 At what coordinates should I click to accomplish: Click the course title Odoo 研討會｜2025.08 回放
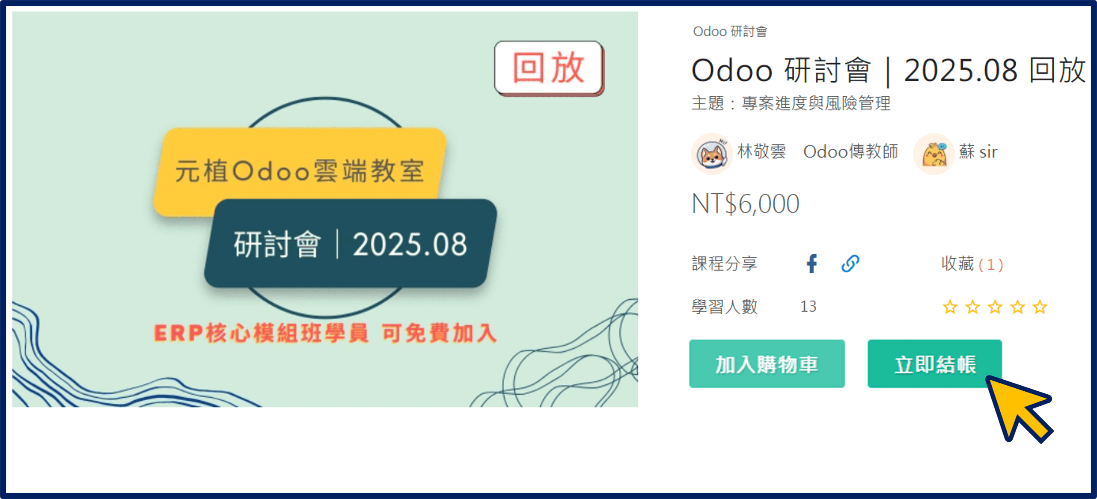pyautogui.click(x=888, y=71)
